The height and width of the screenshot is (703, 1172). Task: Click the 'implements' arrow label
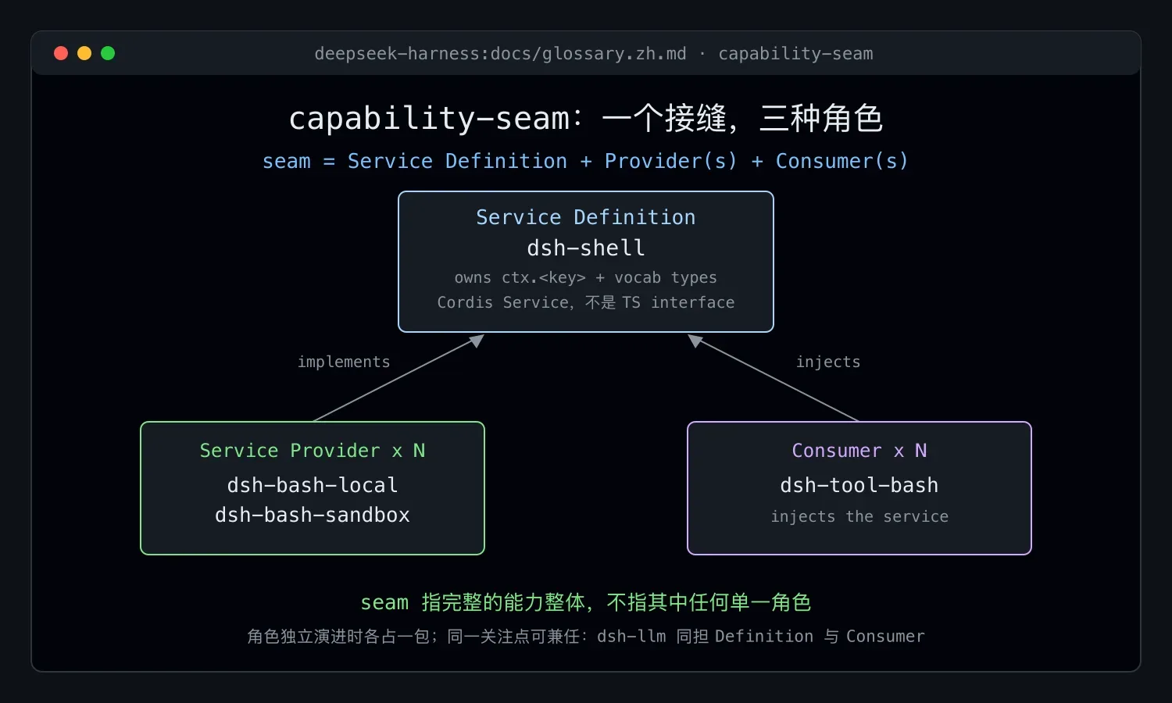click(344, 362)
